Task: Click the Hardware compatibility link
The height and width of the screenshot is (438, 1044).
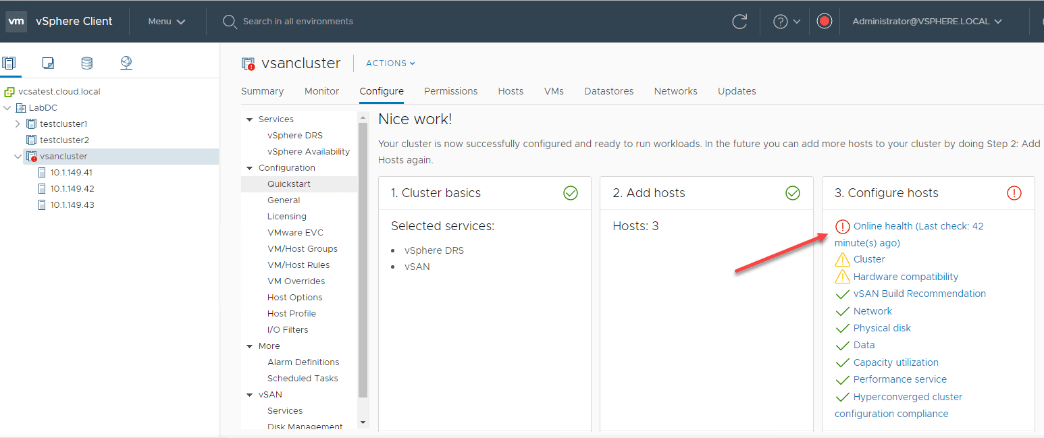Action: pyautogui.click(x=905, y=277)
